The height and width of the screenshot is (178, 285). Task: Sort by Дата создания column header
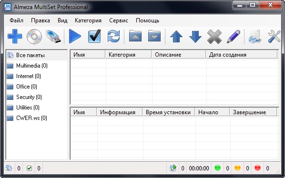tap(242, 55)
